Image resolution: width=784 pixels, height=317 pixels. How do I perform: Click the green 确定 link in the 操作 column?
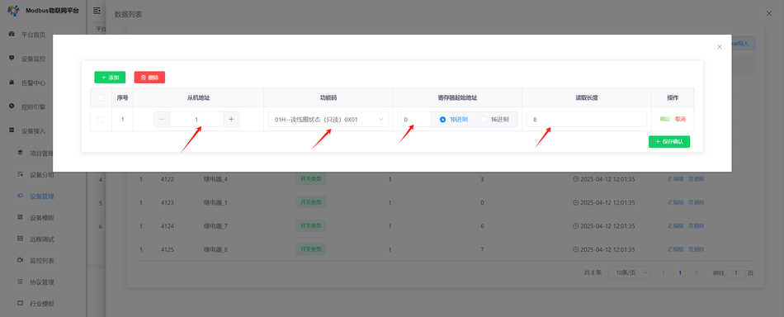point(665,120)
